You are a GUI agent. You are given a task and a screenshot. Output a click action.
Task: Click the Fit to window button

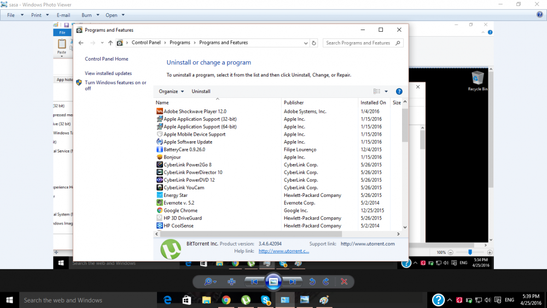231,282
